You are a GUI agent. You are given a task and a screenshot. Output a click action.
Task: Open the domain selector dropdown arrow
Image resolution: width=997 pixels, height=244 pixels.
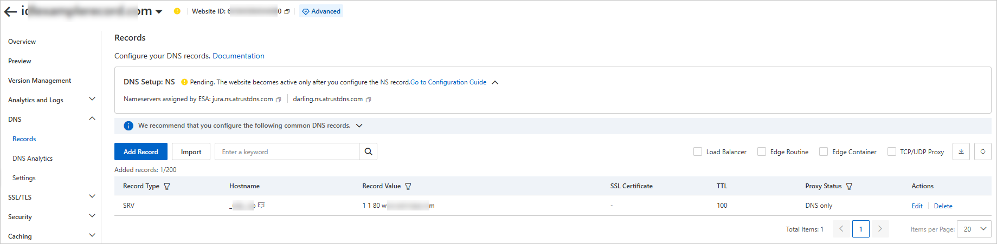click(x=159, y=12)
